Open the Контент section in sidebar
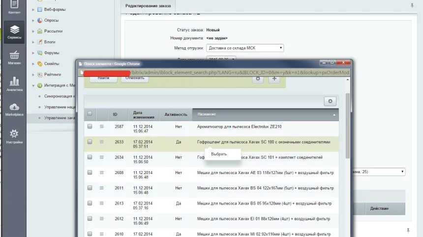The width and height of the screenshot is (423, 237). [14, 6]
